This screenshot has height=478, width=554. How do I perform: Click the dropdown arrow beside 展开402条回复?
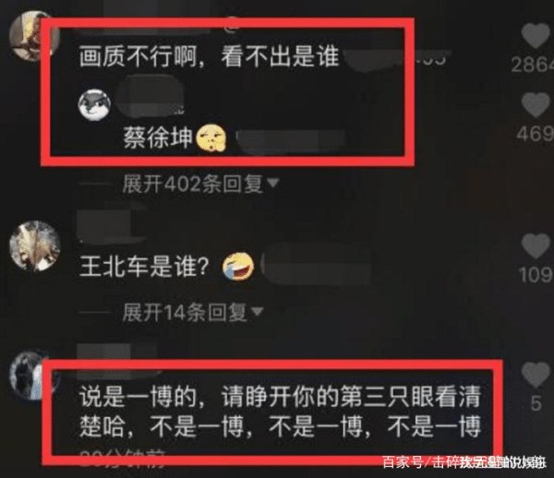273,183
